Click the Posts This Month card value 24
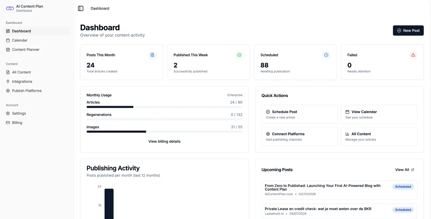 click(x=91, y=65)
